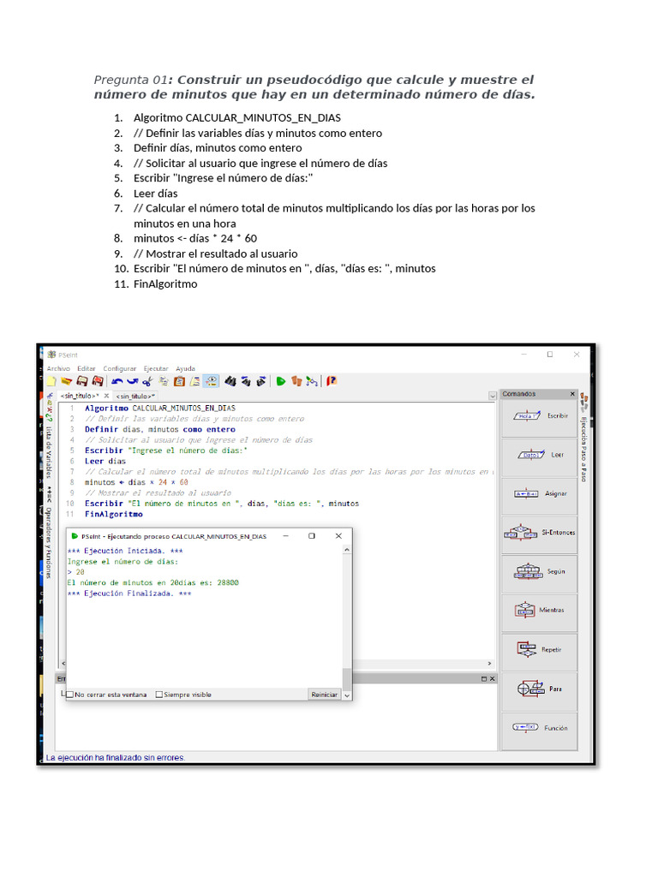Click the Undo arrow icon
Screen dimensions: 658x877
117,381
